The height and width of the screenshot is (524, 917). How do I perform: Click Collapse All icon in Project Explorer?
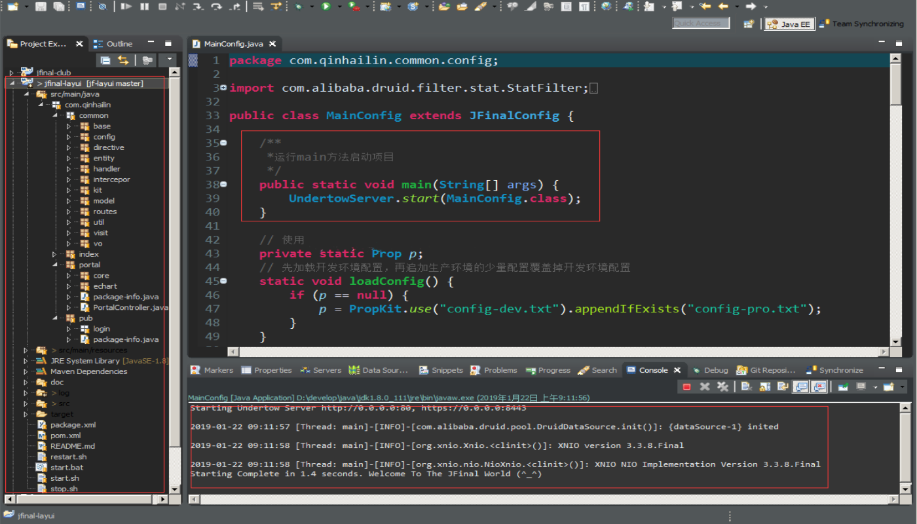[105, 60]
